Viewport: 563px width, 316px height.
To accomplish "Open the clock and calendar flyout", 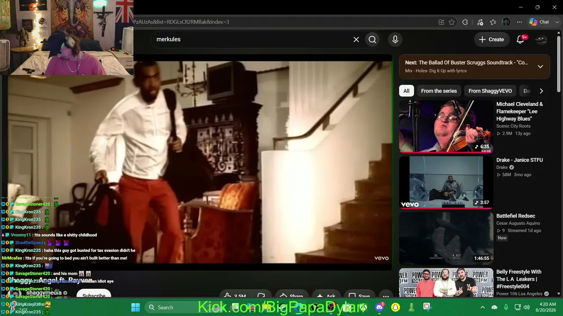I will (547, 307).
